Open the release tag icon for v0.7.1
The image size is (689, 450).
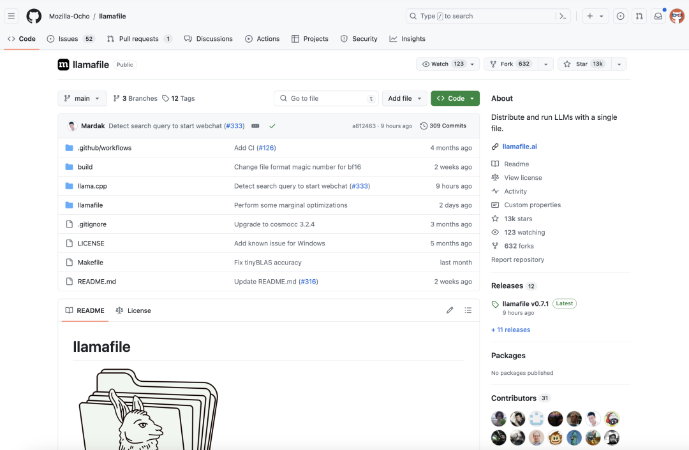click(x=495, y=304)
